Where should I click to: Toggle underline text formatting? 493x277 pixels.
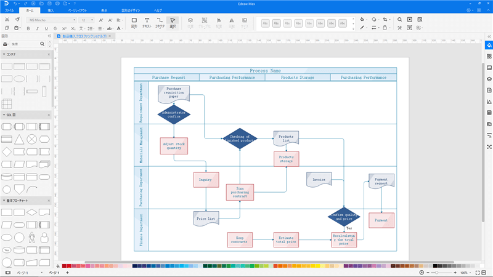46,28
